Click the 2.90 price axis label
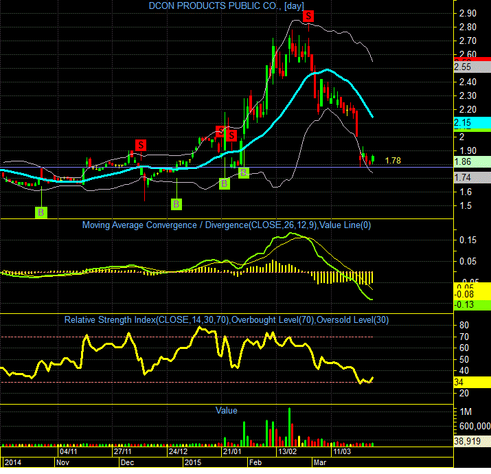 click(468, 13)
